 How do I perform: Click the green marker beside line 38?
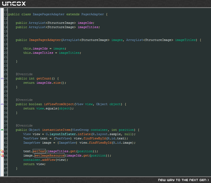pyautogui.click(x=2, y=130)
